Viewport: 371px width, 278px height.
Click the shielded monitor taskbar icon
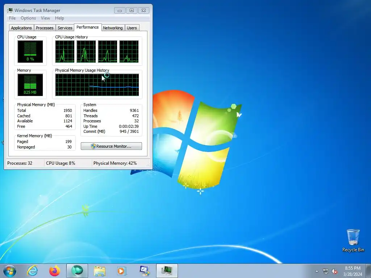point(144,271)
